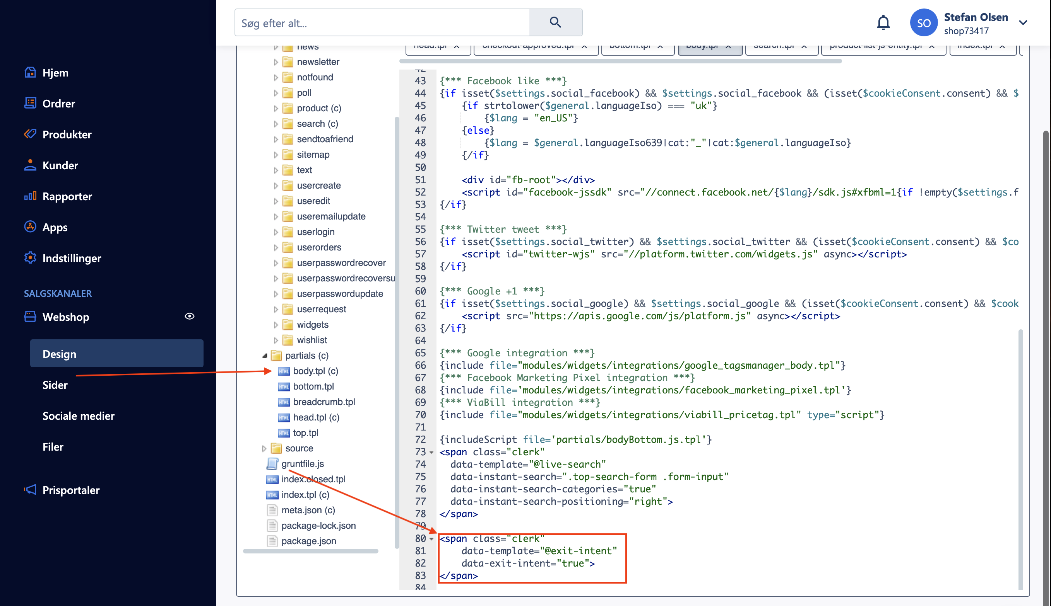Open gruntfile.js in the file tree
This screenshot has height=606, width=1051.
click(x=302, y=464)
